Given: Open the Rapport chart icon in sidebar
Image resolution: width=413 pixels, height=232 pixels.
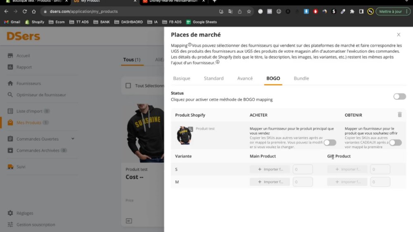Looking at the screenshot, I should pyautogui.click(x=10, y=67).
